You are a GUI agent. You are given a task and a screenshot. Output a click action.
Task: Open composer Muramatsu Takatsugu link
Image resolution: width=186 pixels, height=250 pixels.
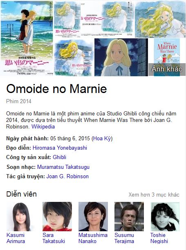point(63,167)
